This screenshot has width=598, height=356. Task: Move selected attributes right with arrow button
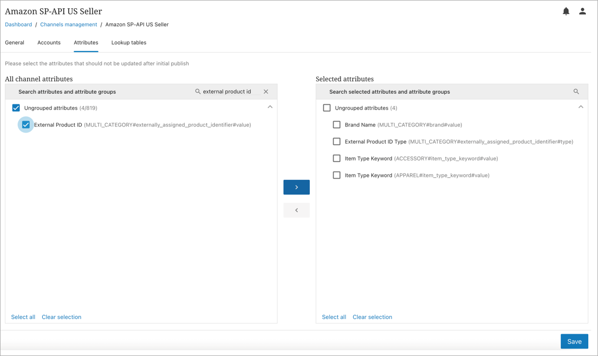click(x=297, y=187)
